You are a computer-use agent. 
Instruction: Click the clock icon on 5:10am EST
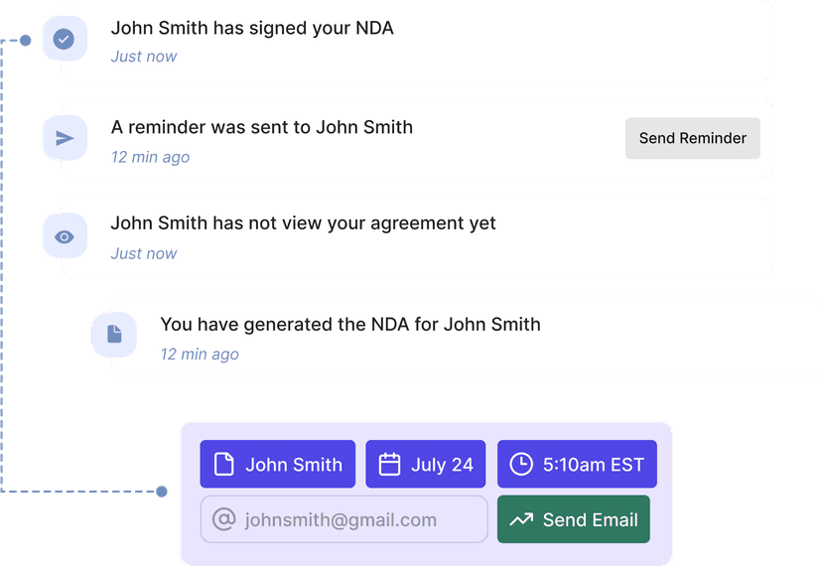pos(520,464)
